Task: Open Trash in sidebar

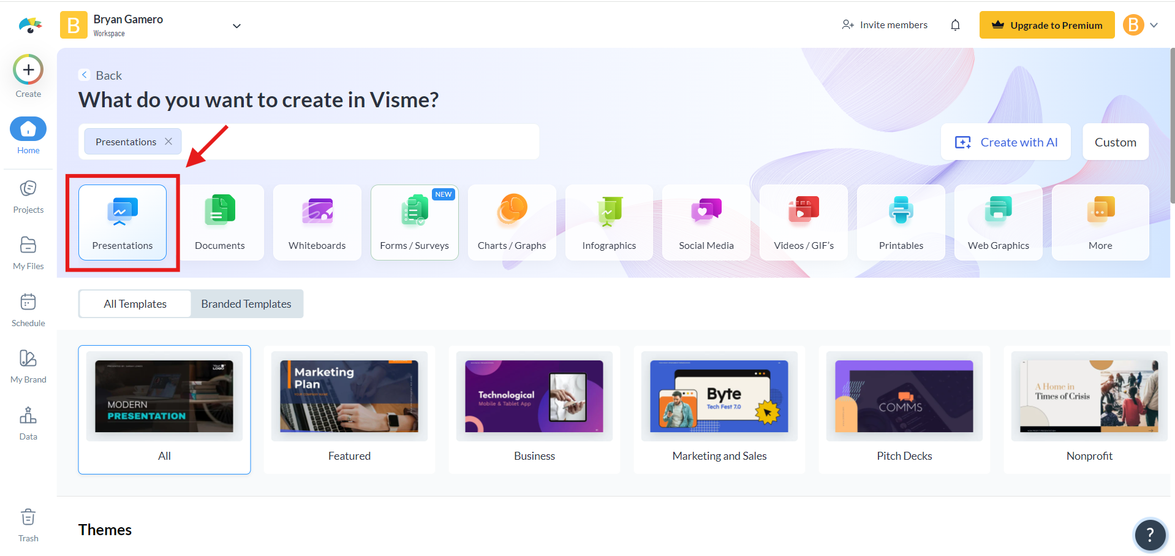Action: [x=28, y=525]
